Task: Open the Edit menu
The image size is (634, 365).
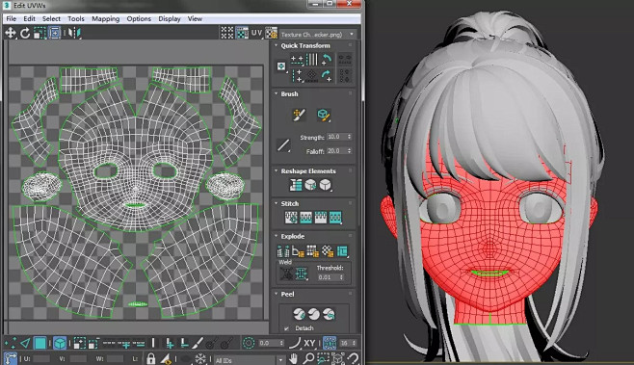Action: click(x=29, y=18)
